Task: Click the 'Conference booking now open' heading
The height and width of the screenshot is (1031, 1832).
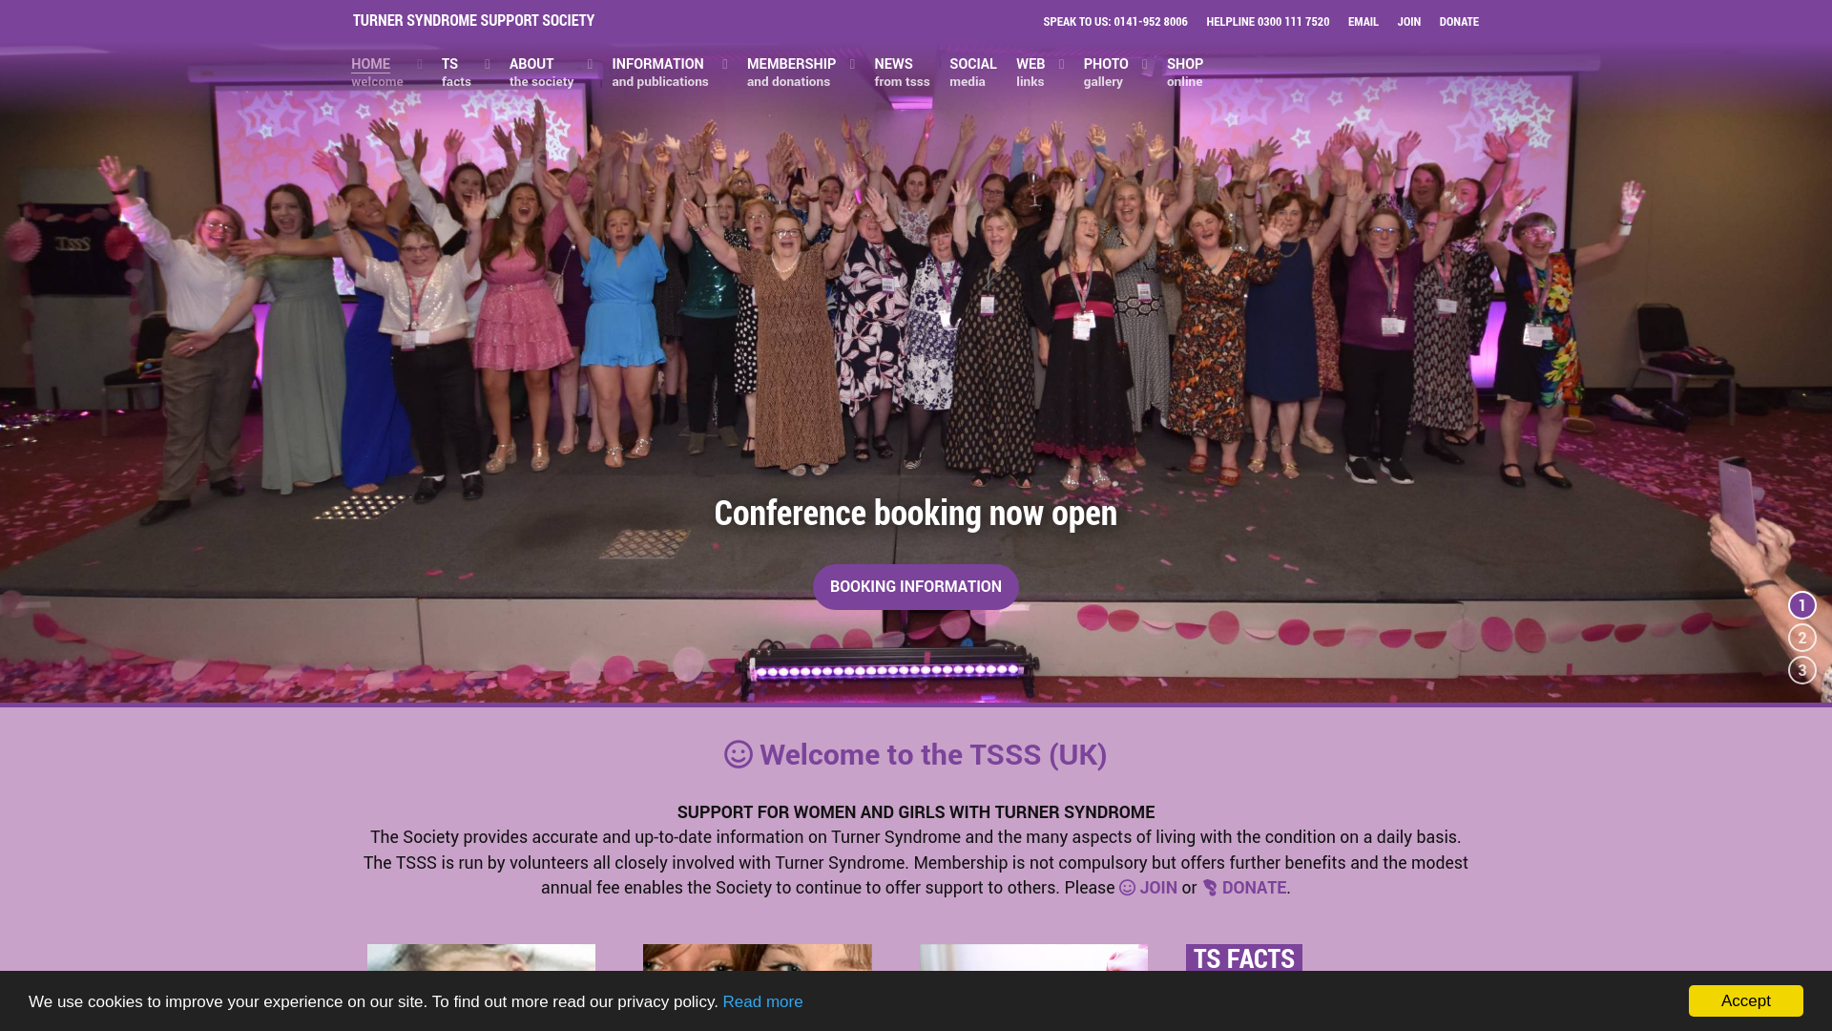Action: click(915, 513)
